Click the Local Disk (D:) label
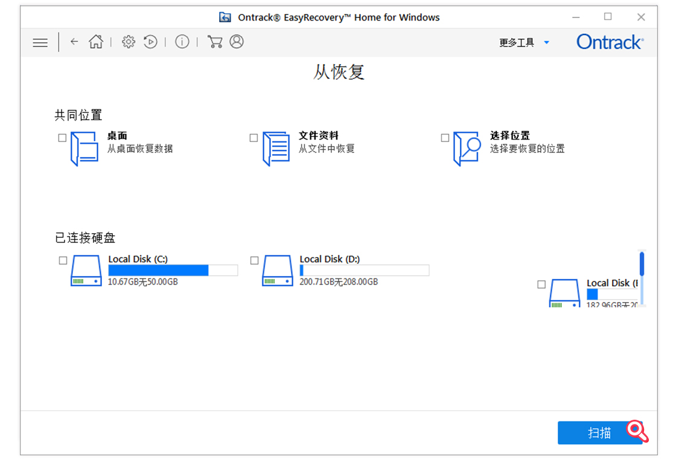676x465 pixels. [x=330, y=259]
